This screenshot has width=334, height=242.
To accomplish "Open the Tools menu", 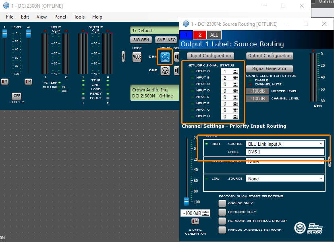I will click(79, 17).
